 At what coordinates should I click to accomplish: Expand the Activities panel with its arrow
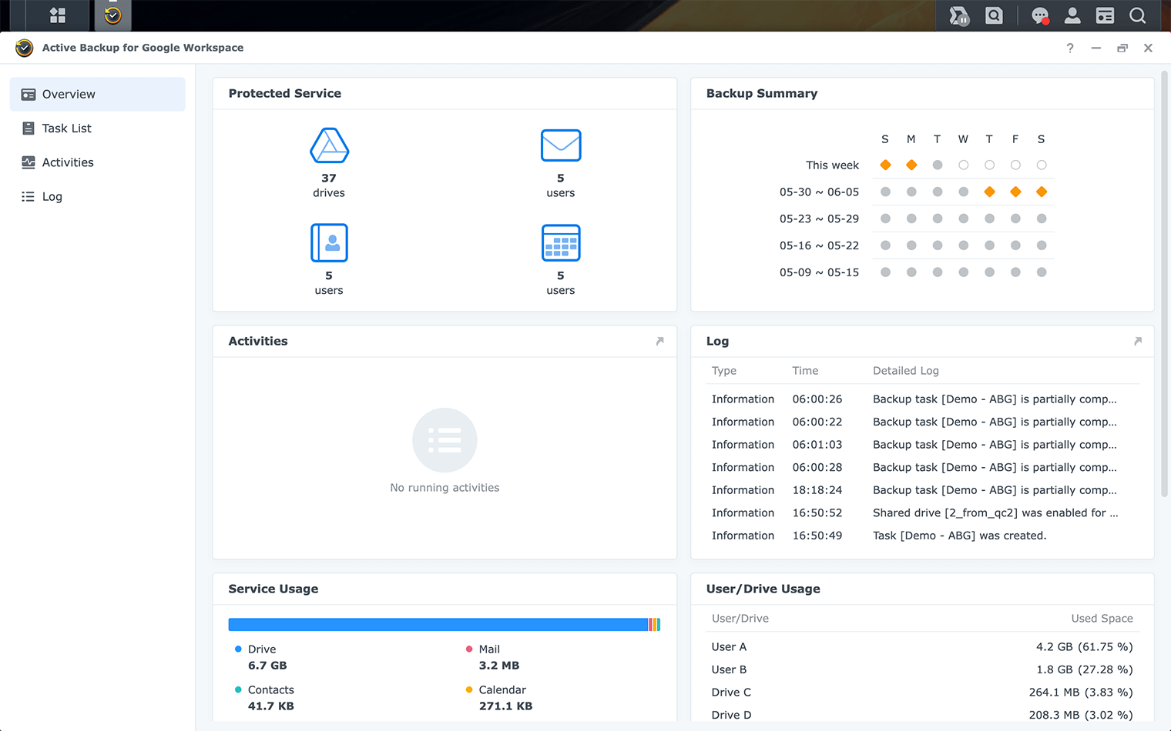(x=659, y=342)
